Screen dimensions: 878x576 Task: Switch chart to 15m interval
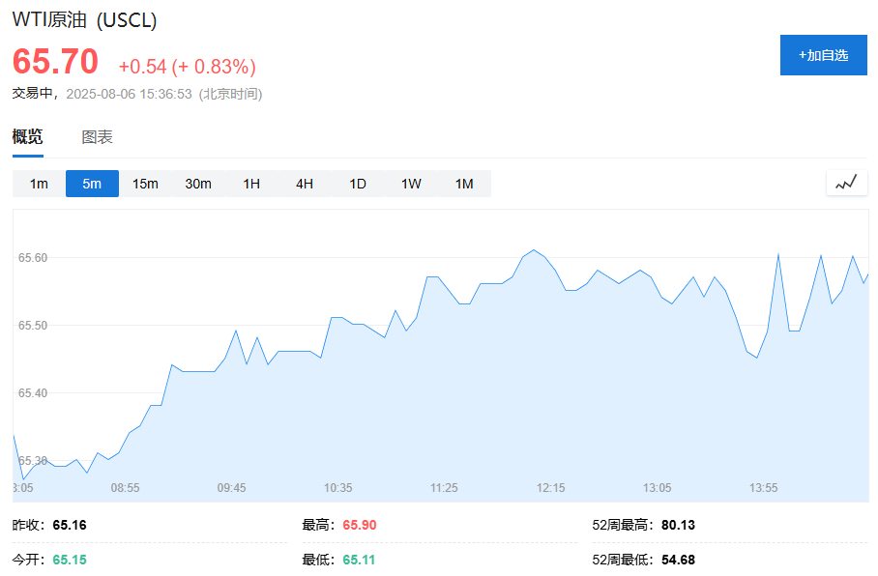coord(145,184)
